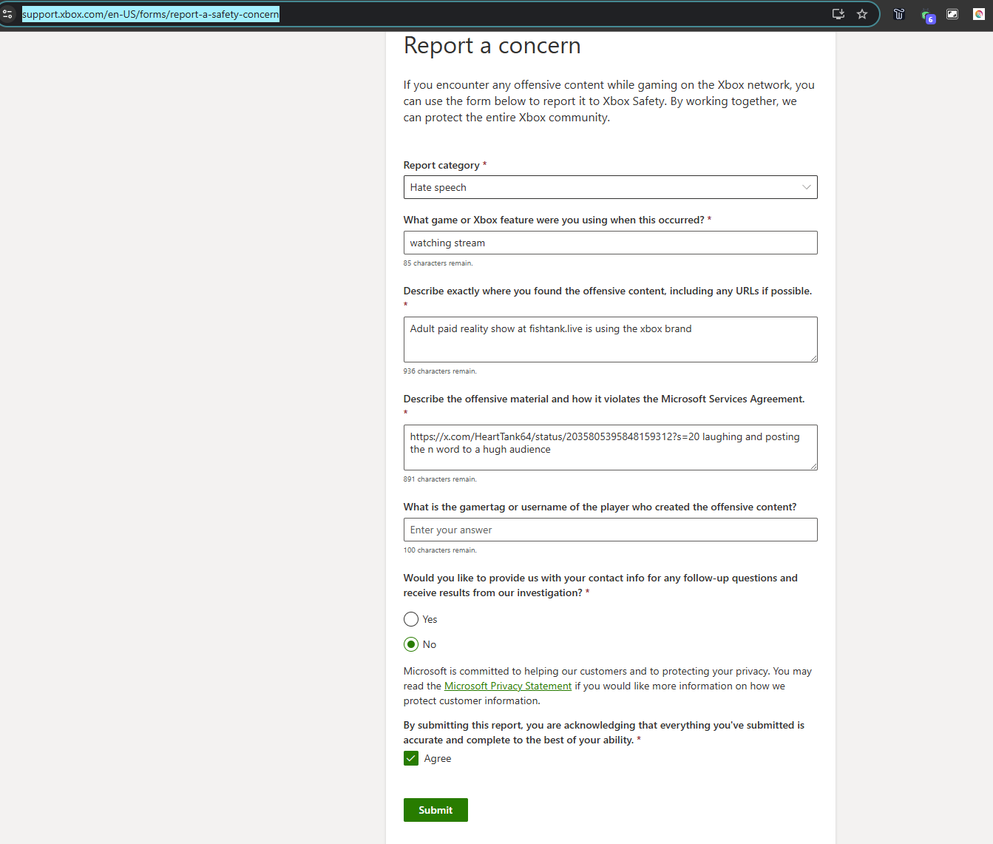Click the picture-in-picture extension icon
The image size is (993, 844).
coord(952,14)
